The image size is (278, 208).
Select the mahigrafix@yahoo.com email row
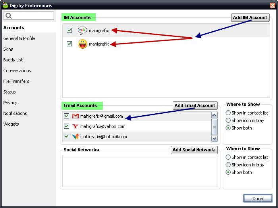click(137, 126)
